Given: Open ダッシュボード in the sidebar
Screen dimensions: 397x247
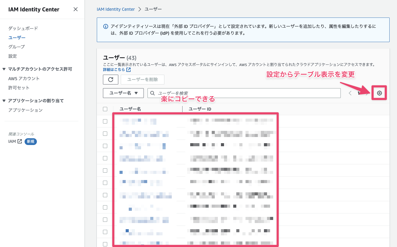Looking at the screenshot, I should coord(23,28).
